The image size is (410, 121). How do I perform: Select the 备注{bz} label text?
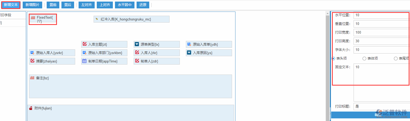click(42, 78)
